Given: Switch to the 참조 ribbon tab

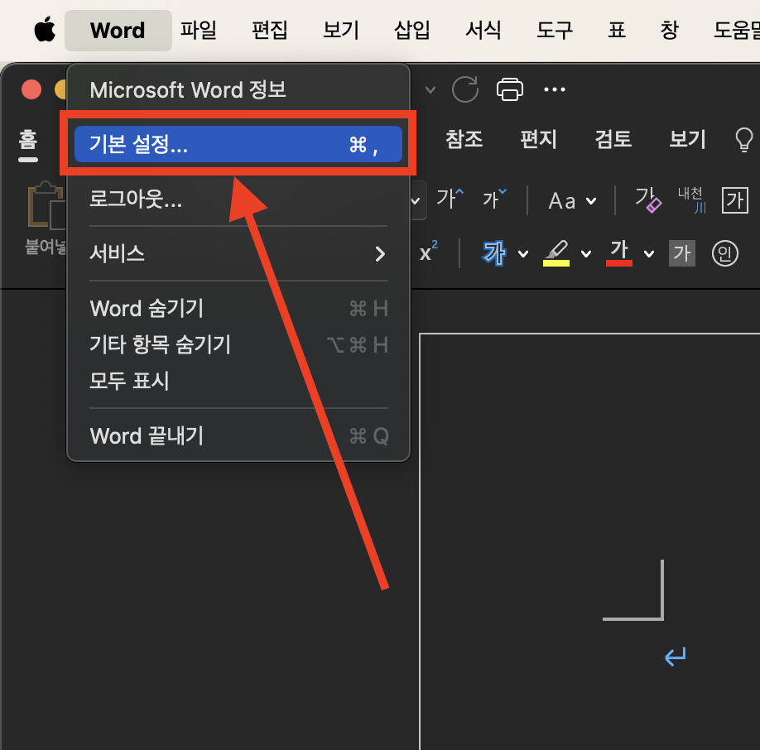Looking at the screenshot, I should pos(464,139).
